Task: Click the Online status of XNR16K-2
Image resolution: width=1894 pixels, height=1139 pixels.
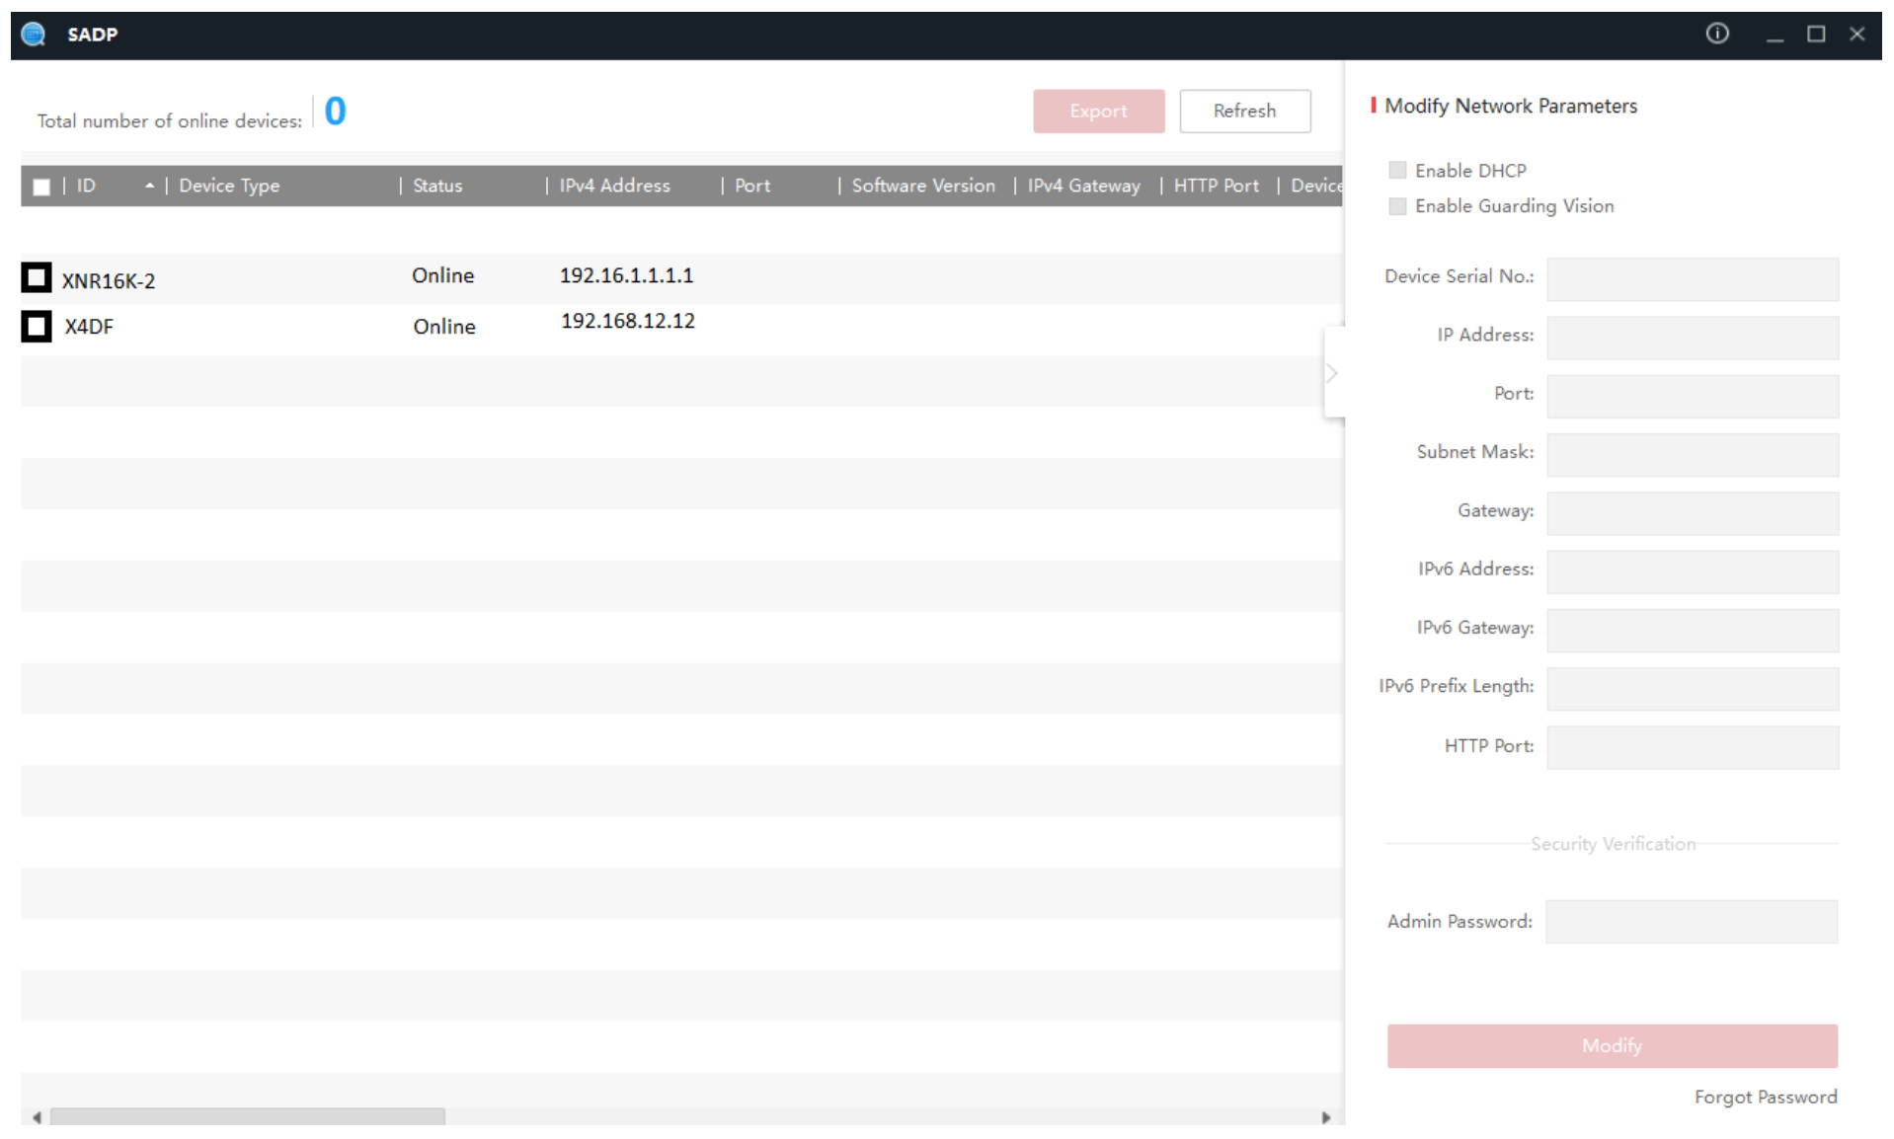Action: 443,275
